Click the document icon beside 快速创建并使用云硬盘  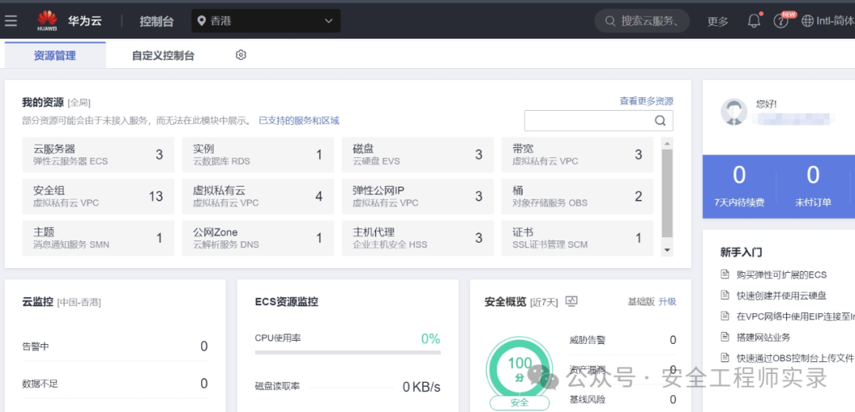724,295
